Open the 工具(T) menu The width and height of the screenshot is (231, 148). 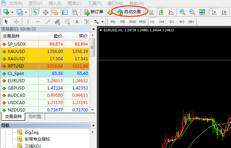pos(95,3)
